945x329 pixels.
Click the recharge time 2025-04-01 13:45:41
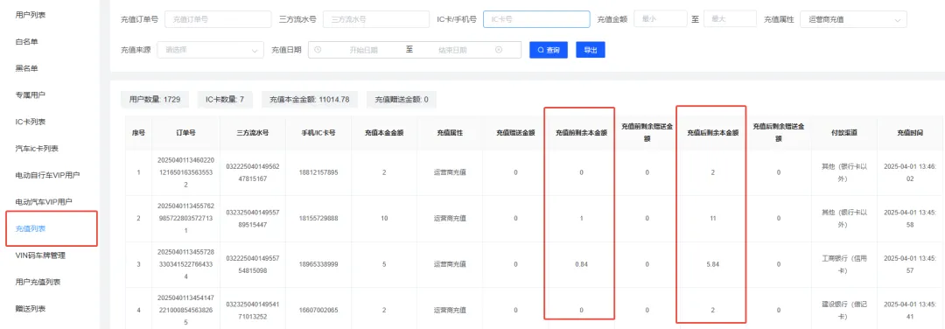coord(909,310)
